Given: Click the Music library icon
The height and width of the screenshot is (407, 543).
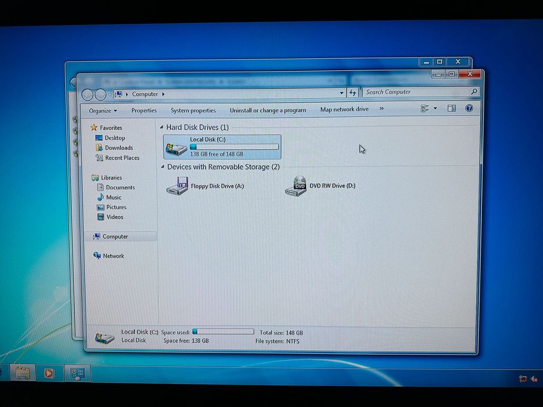Looking at the screenshot, I should click(101, 197).
